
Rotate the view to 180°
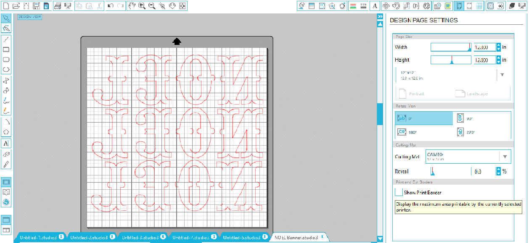point(424,132)
